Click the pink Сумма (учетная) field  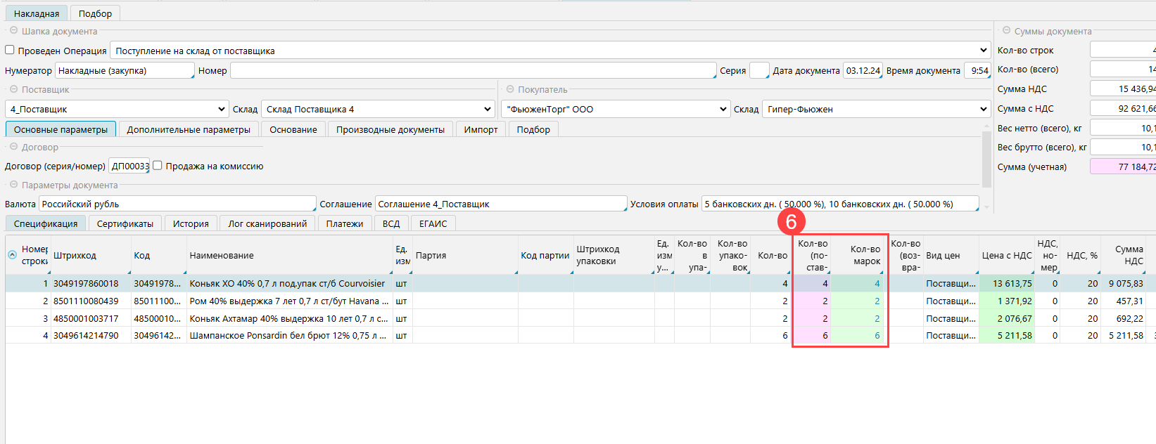tap(1122, 166)
